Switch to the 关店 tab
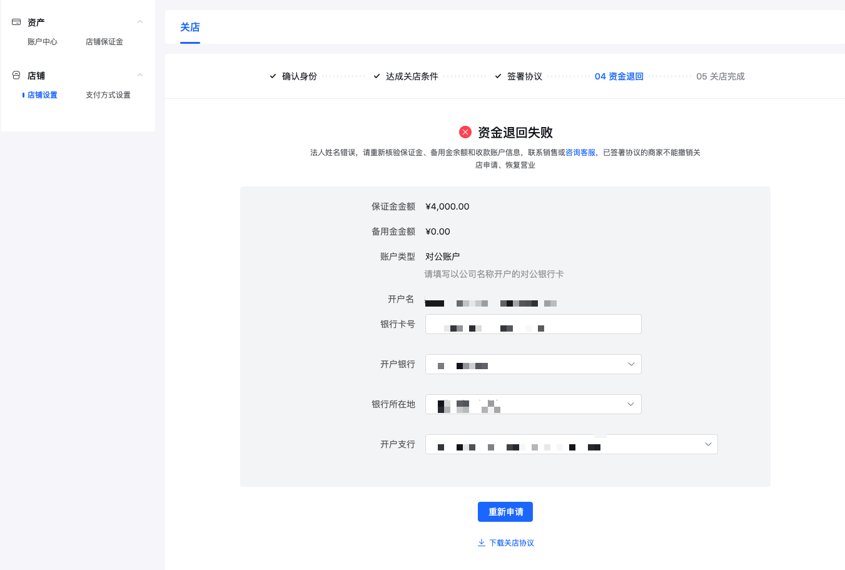This screenshot has width=845, height=570. (x=191, y=28)
